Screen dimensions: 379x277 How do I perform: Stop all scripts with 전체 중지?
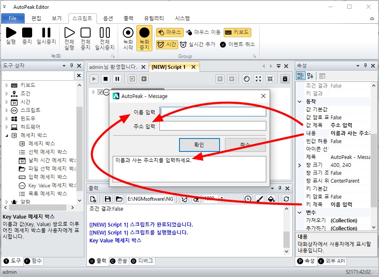coord(86,39)
